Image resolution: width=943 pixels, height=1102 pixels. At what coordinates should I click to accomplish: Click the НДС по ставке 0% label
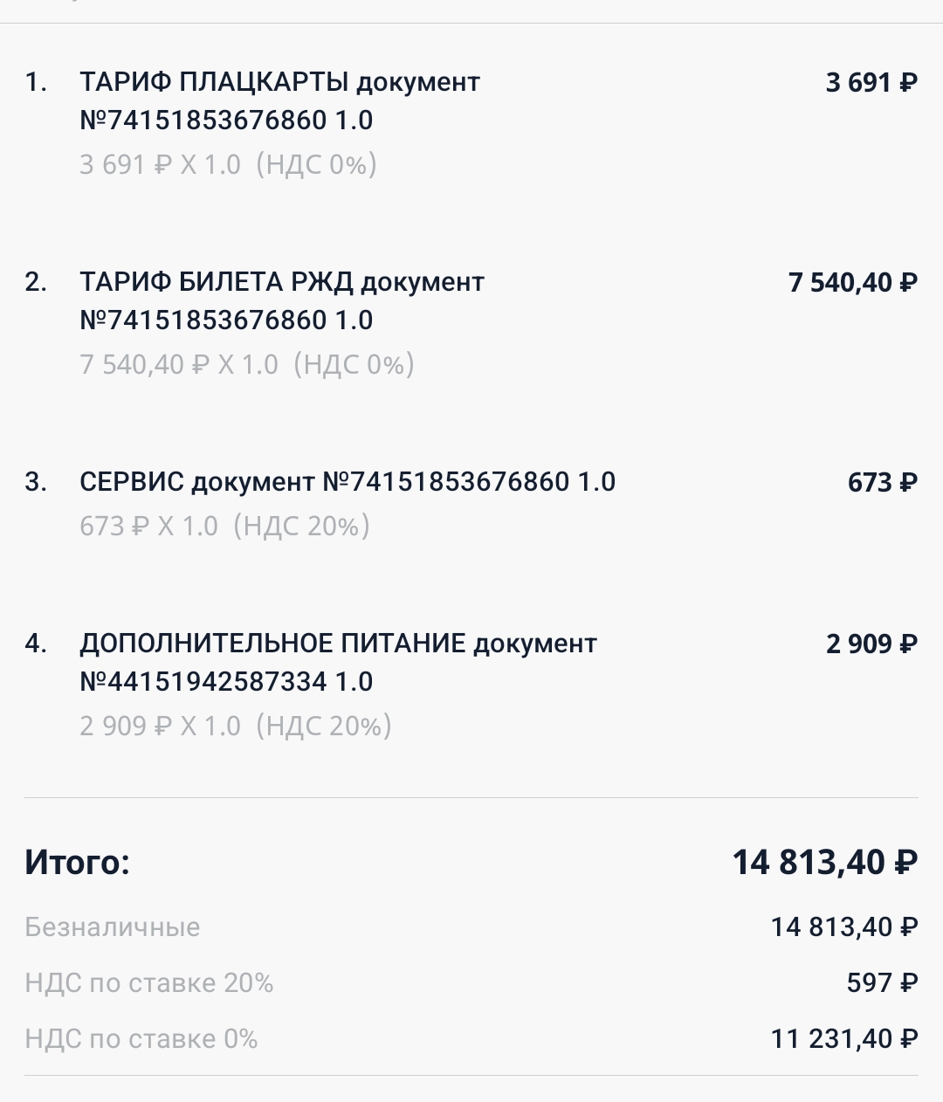point(141,1038)
